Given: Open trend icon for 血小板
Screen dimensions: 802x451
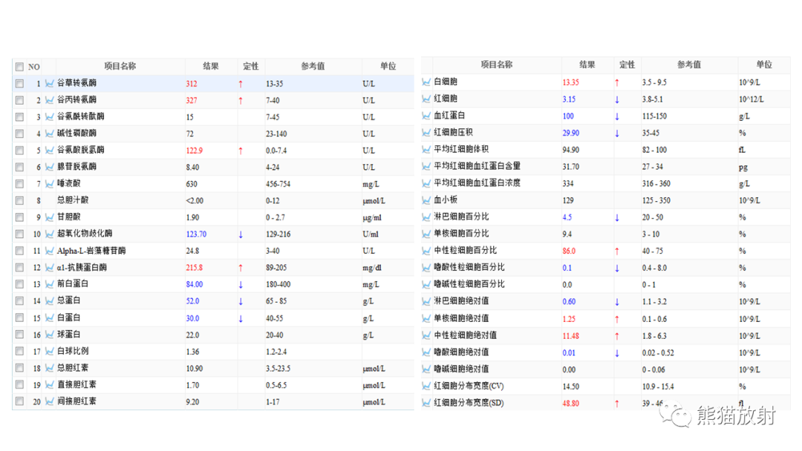Looking at the screenshot, I should point(426,200).
